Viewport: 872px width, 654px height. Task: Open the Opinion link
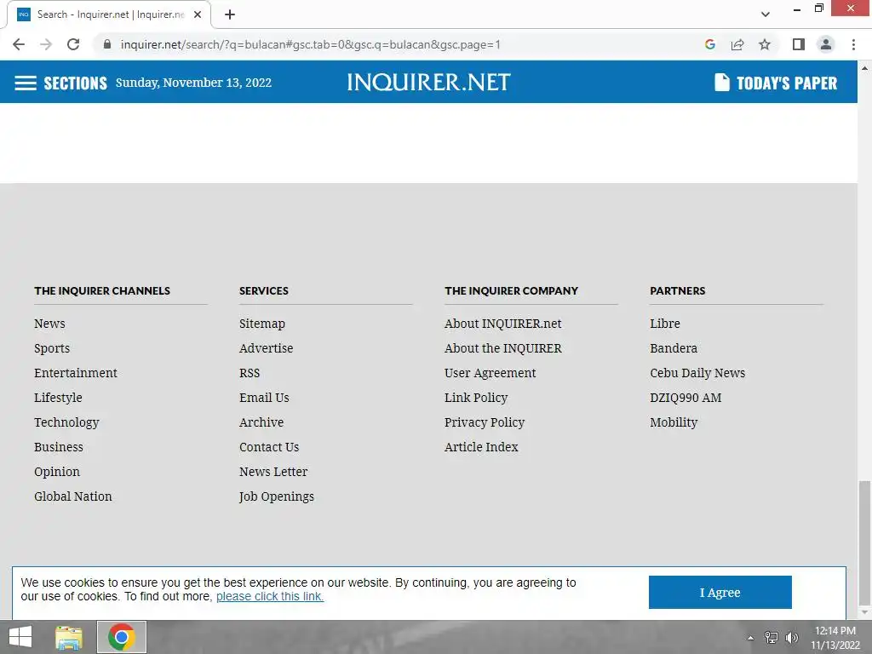57,472
